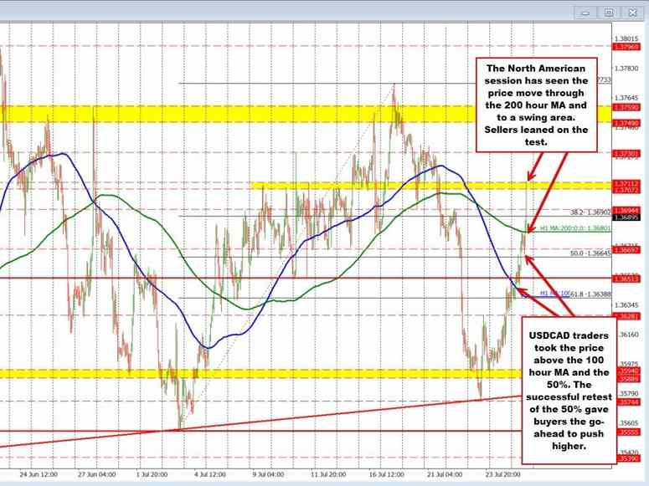Click the red 1.36944 price level tag
649x486 pixels.
coord(626,210)
